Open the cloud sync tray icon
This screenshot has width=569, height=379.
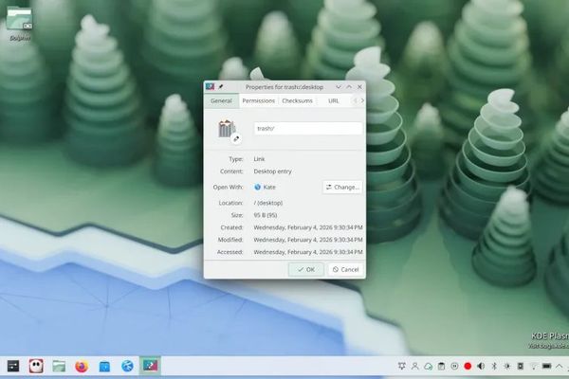point(429,367)
